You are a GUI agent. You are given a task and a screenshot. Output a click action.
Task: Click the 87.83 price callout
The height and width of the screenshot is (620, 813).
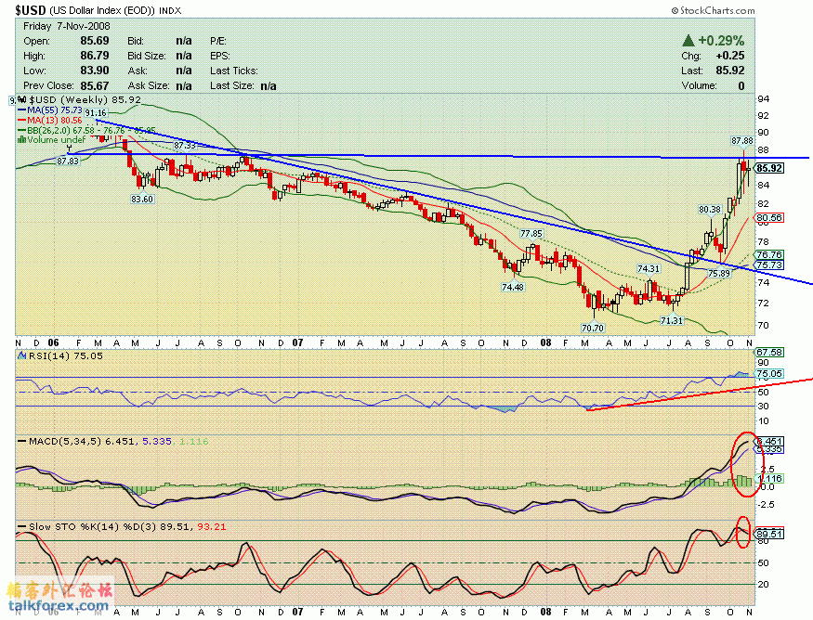68,161
